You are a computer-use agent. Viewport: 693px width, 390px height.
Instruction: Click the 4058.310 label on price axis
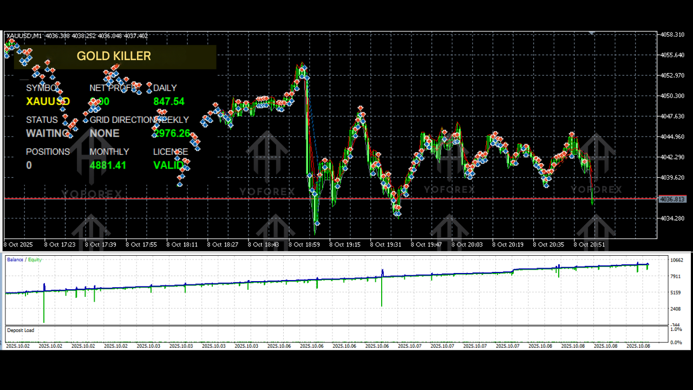pyautogui.click(x=672, y=35)
